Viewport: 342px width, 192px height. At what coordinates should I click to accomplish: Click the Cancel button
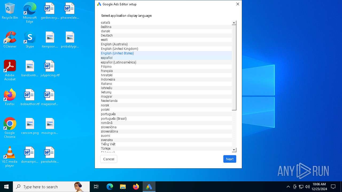109,159
